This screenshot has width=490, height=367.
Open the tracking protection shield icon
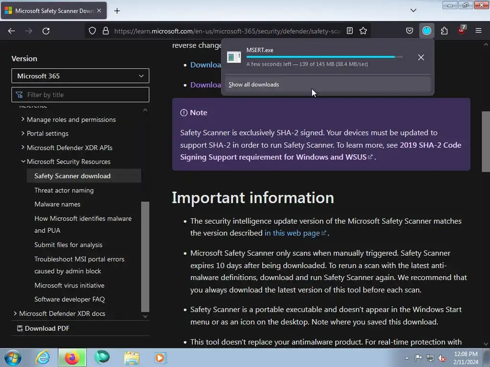[x=92, y=31]
